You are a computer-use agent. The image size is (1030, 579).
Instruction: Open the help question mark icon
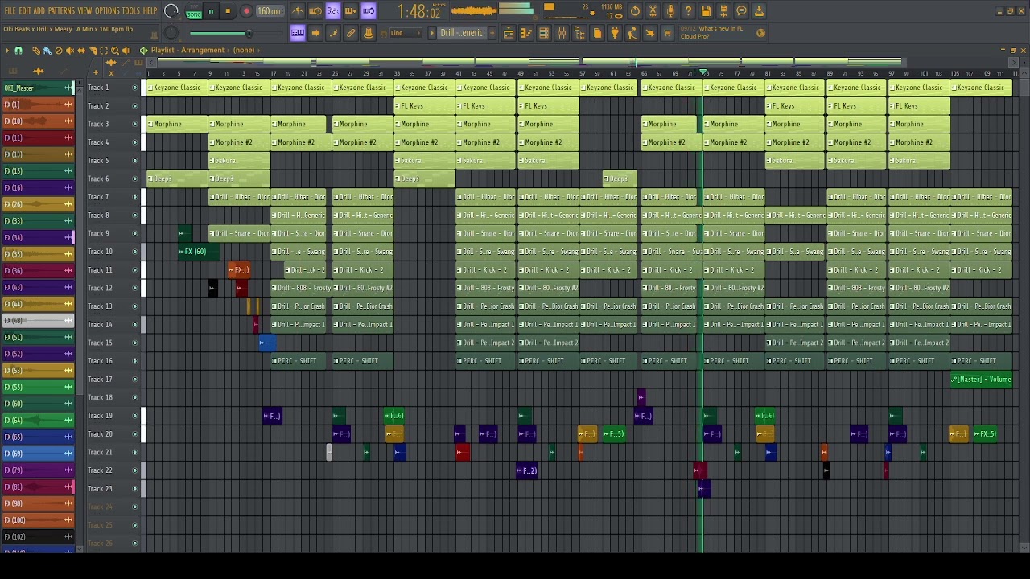[688, 11]
